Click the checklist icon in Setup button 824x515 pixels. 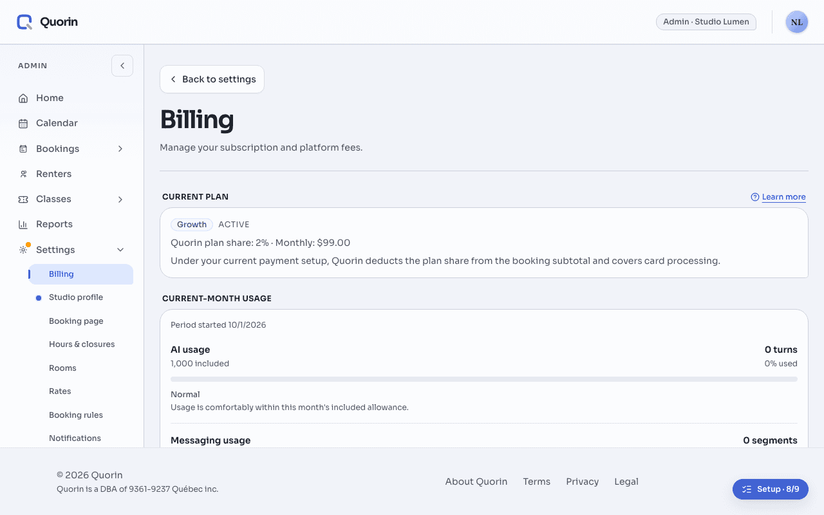point(747,489)
